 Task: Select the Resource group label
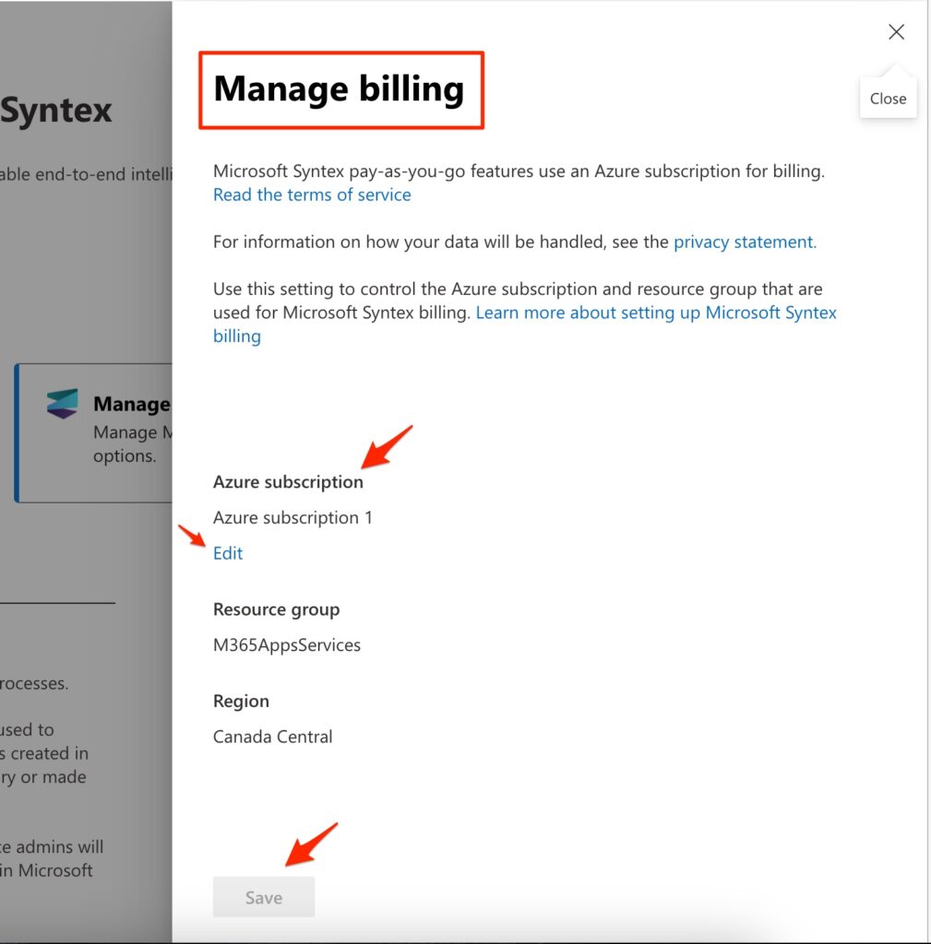pyautogui.click(x=276, y=609)
